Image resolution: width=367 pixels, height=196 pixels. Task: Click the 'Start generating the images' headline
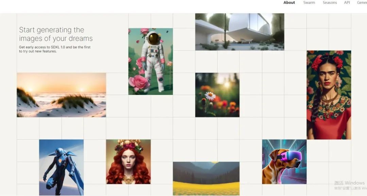pyautogui.click(x=56, y=34)
